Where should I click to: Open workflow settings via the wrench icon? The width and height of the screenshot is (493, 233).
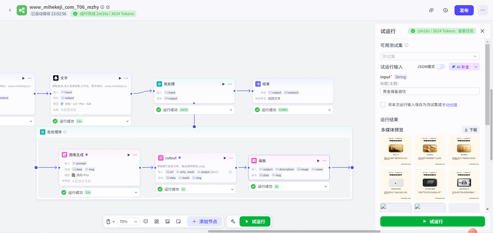click(x=233, y=221)
